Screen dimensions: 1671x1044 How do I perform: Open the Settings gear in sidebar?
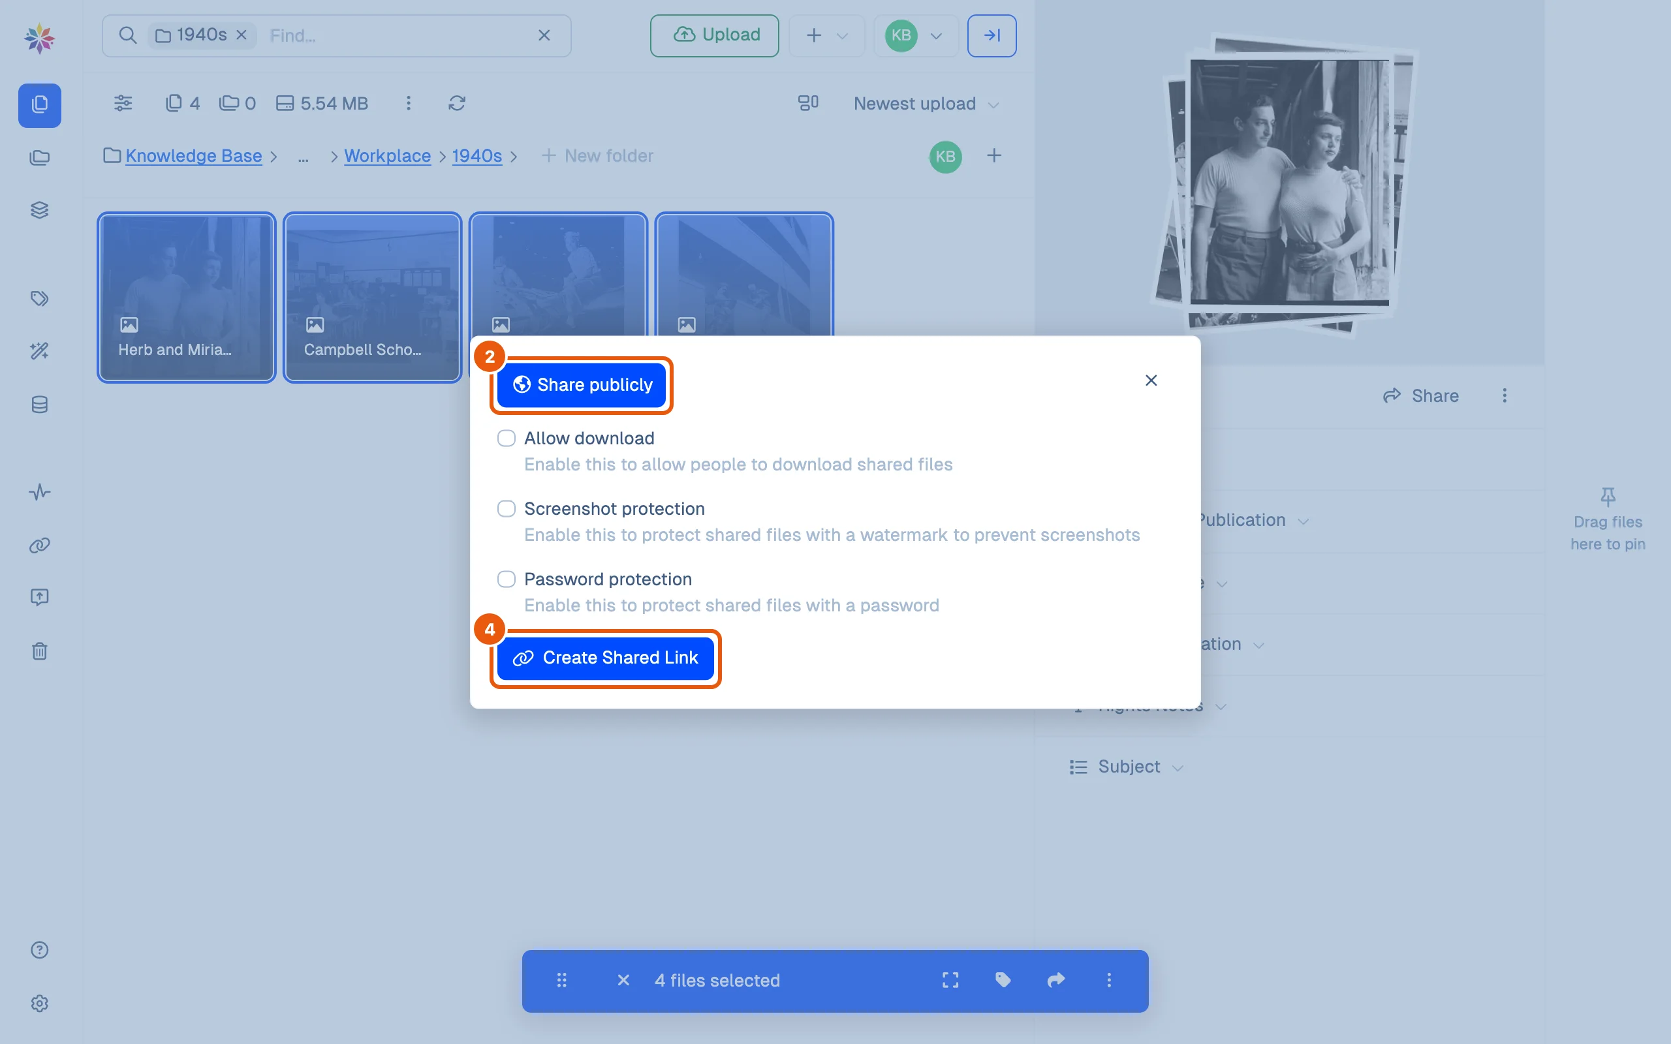point(39,1004)
